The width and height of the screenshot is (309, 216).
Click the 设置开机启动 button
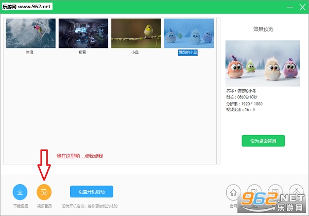92,192
